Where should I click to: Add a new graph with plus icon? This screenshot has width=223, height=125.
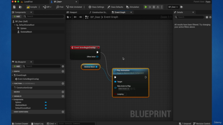click(x=63, y=72)
